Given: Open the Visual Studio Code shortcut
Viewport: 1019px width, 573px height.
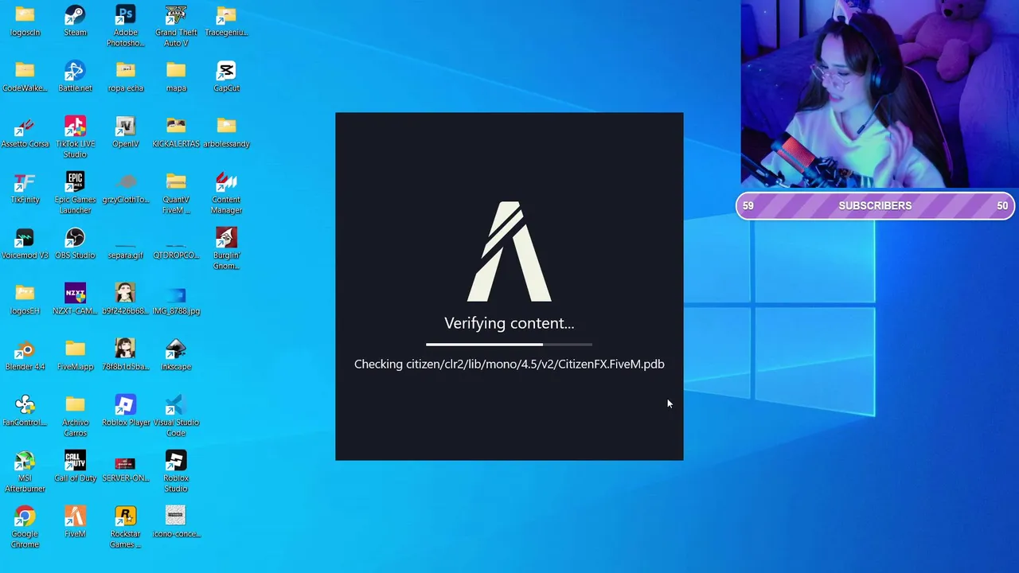Looking at the screenshot, I should pos(176,416).
